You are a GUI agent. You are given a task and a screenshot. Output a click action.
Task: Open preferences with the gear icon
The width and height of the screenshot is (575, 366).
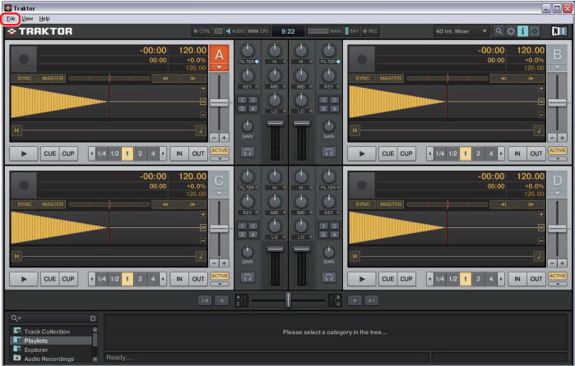click(511, 31)
